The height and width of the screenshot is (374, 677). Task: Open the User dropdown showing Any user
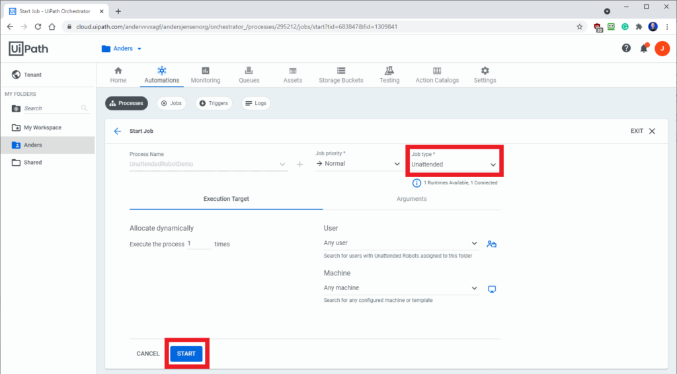click(x=401, y=243)
